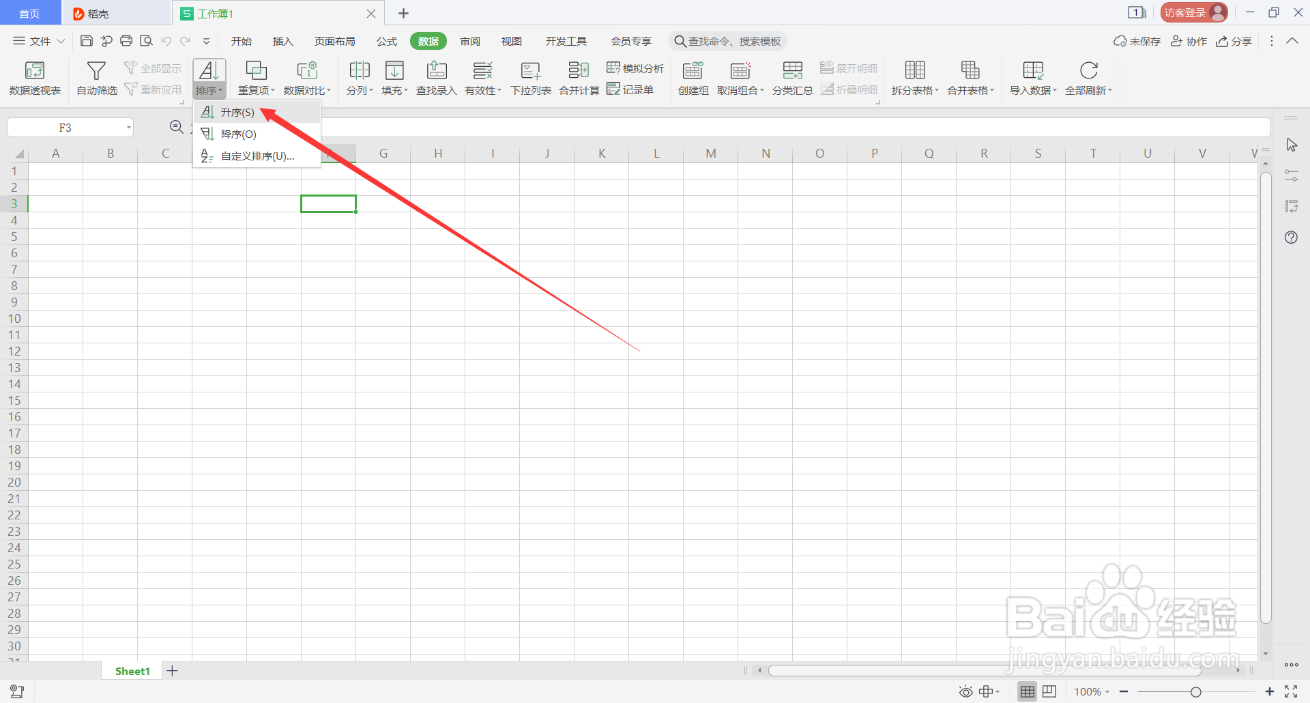The height and width of the screenshot is (703, 1310).
Task: Save the workbook via toolbar icon
Action: click(87, 41)
